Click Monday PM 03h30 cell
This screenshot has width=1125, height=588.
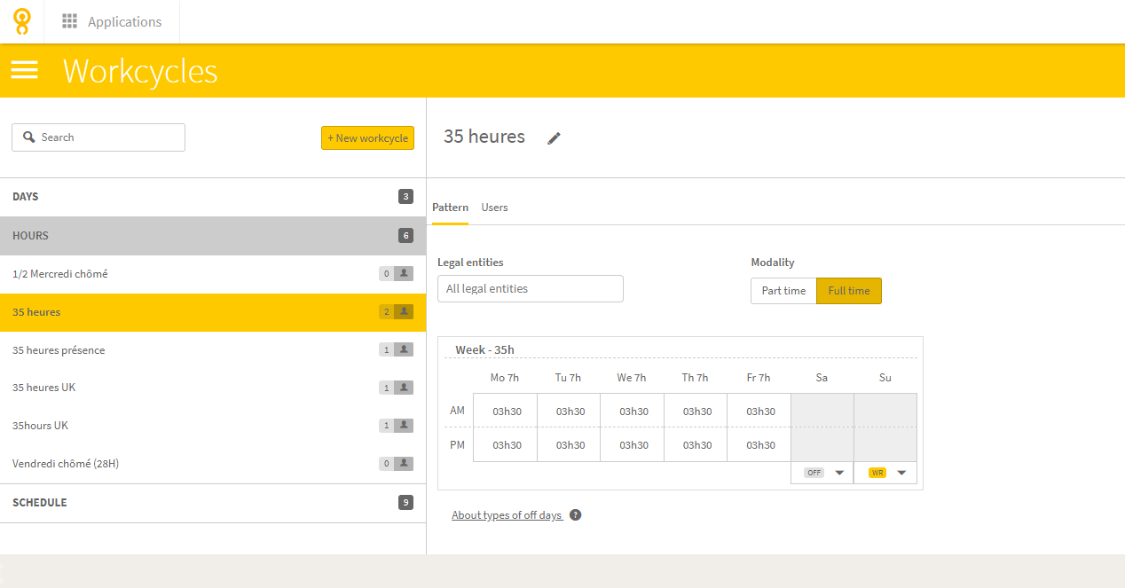506,444
